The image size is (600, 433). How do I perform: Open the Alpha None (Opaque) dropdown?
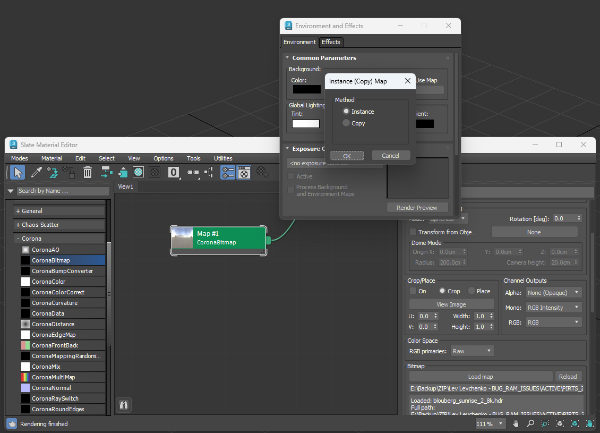click(553, 293)
